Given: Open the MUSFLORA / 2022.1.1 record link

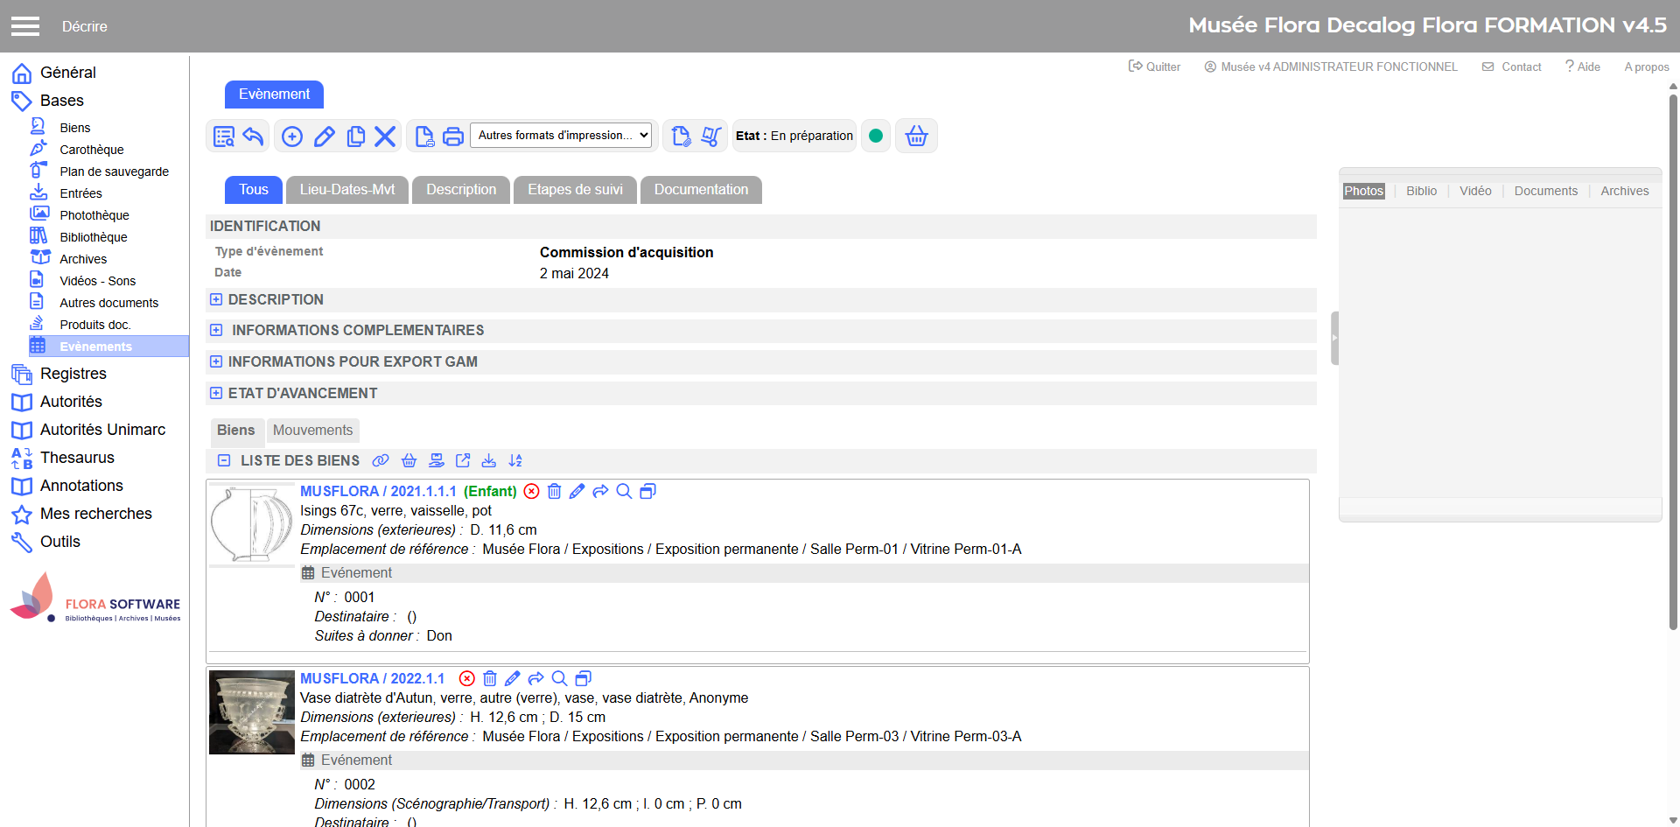Looking at the screenshot, I should 372,679.
